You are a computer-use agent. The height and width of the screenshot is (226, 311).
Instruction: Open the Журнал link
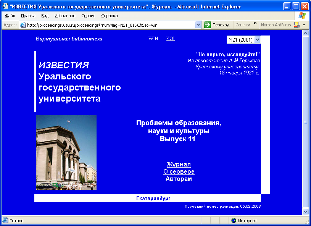[x=179, y=164]
